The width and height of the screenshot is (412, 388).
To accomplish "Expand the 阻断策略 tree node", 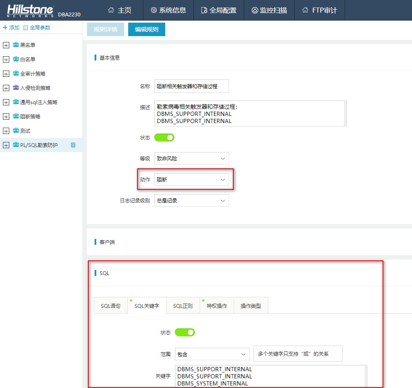I will point(6,117).
